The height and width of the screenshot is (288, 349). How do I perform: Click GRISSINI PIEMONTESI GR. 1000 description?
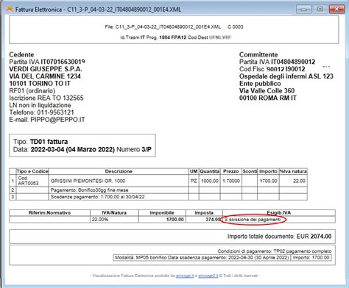pos(88,181)
